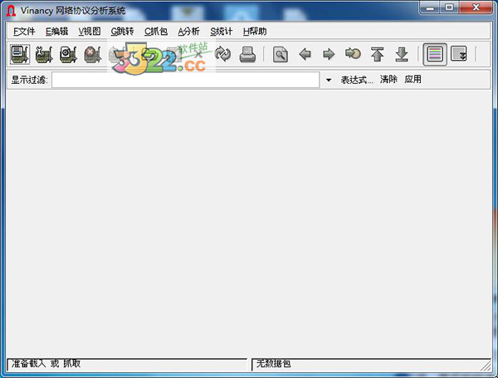The width and height of the screenshot is (498, 378).
Task: Click the 无数据包 status bar text
Action: pyautogui.click(x=273, y=363)
